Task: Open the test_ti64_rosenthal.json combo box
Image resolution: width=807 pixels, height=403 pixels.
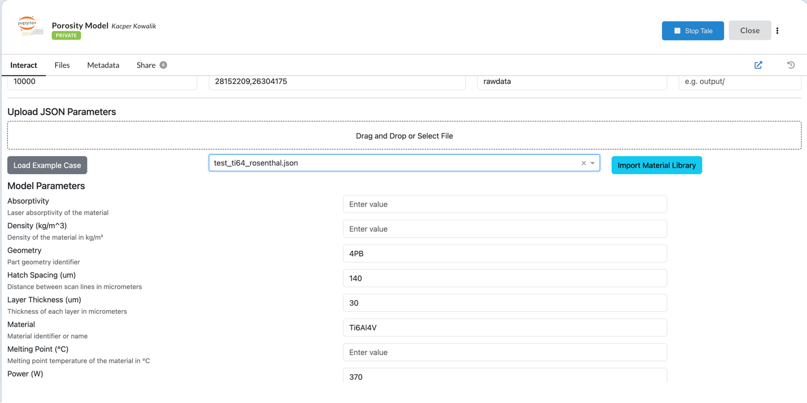Action: (395, 163)
